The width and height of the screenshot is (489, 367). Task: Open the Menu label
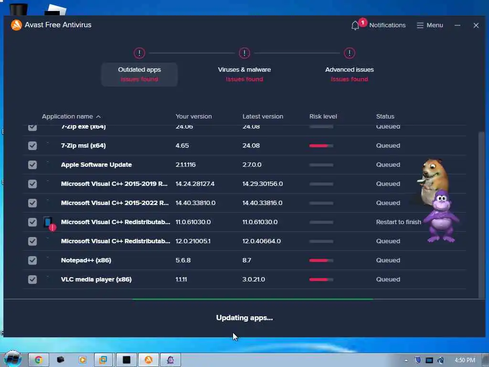tap(435, 25)
